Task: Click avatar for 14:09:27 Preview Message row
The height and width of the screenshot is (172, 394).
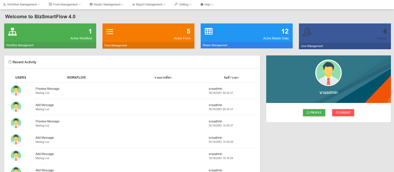Action: pyautogui.click(x=16, y=123)
